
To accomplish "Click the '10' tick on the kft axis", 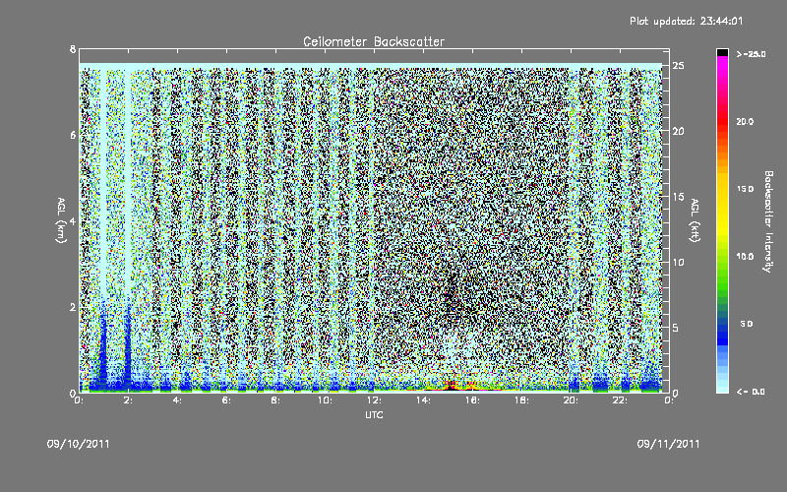I will pos(679,262).
